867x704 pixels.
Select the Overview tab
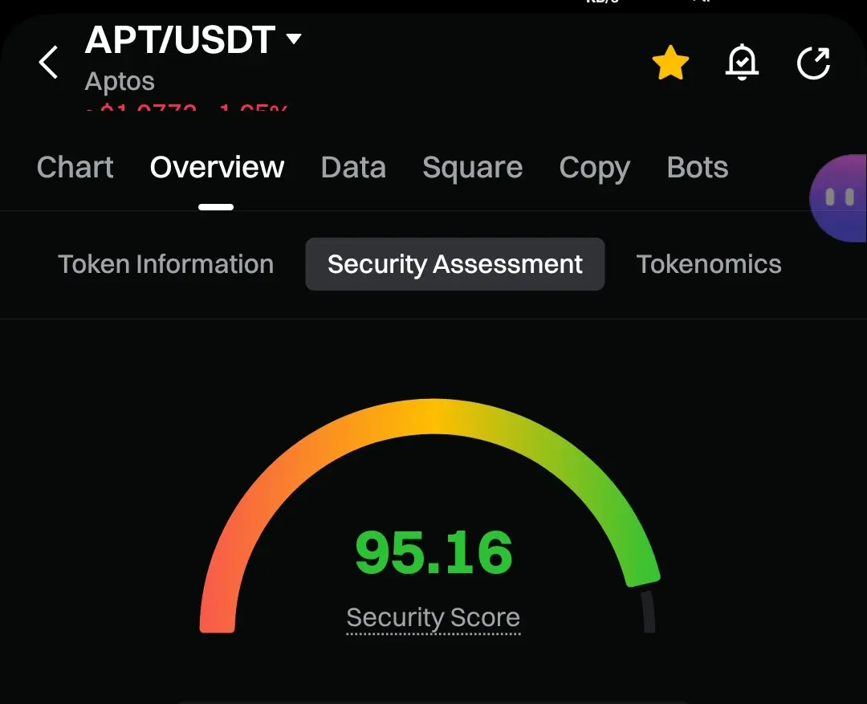click(x=217, y=167)
